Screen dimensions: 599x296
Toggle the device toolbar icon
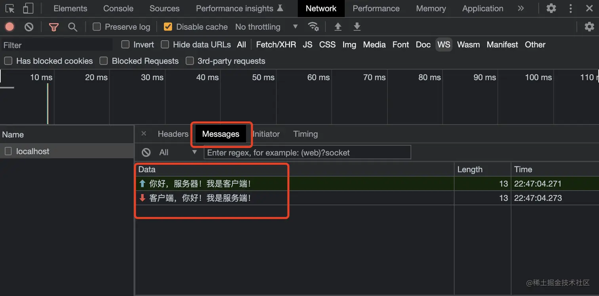28,8
